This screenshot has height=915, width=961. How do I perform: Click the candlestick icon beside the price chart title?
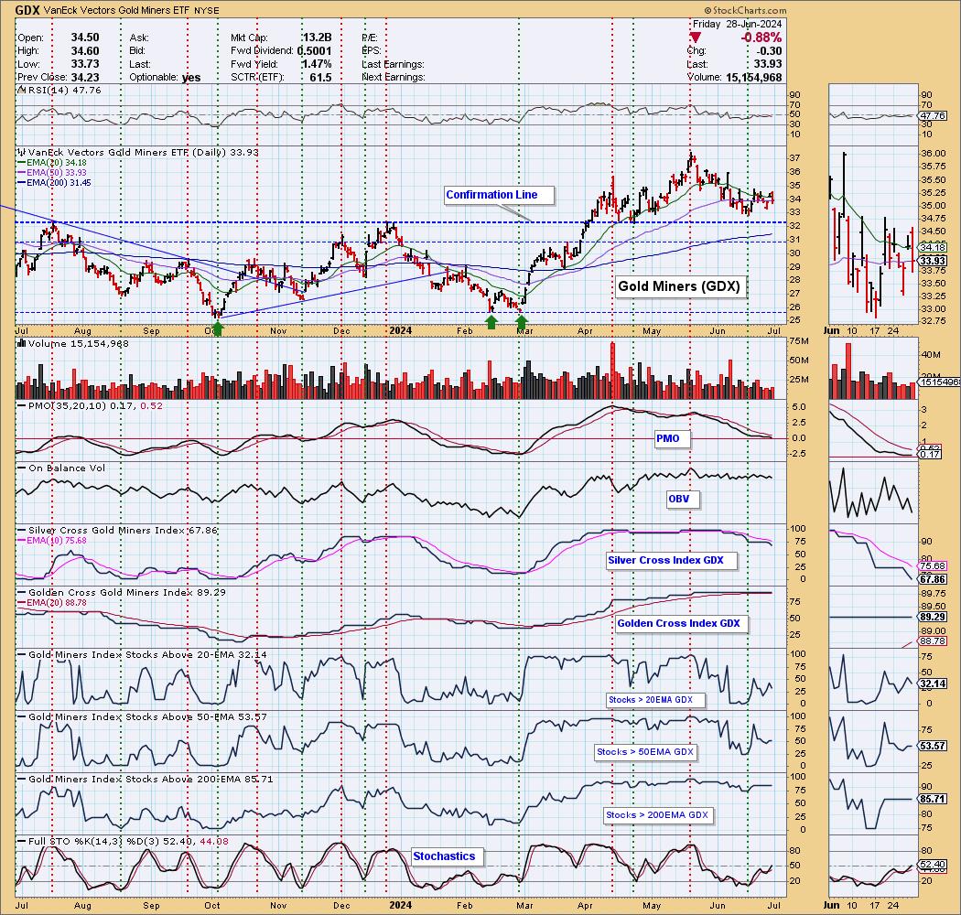21,153
